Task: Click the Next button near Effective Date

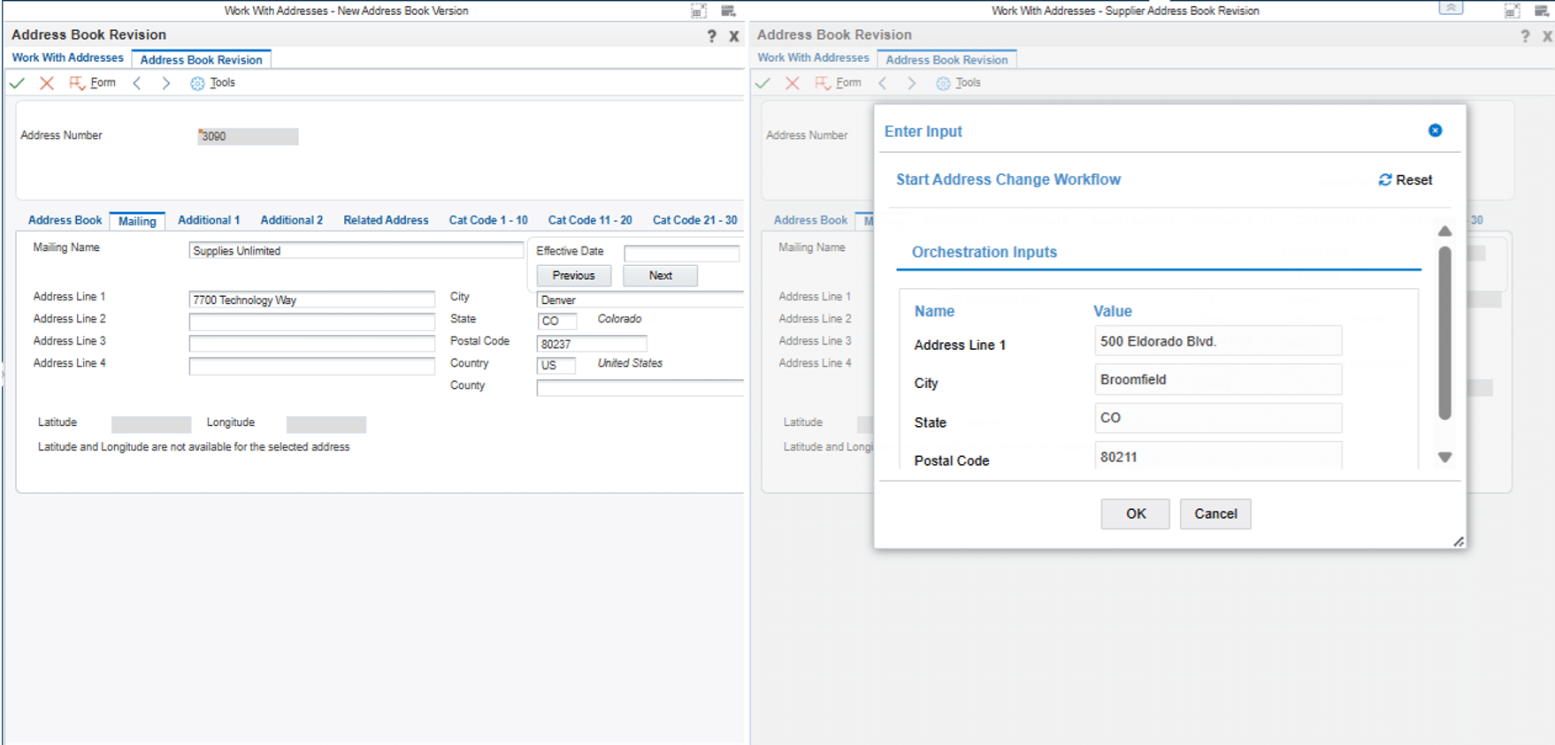Action: 660,276
